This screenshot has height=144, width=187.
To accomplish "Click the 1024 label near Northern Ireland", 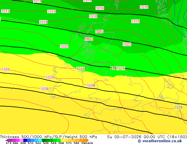I will [80, 68].
